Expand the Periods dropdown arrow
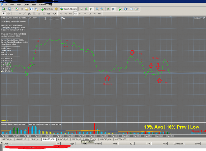 pyautogui.click(x=128, y=9)
